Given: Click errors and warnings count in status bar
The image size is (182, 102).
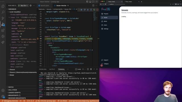Looking at the screenshot, I should coord(30,101).
